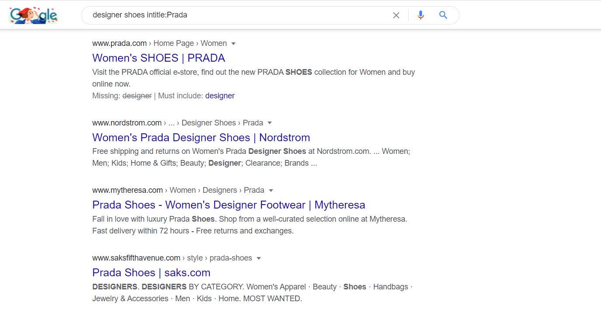Open the Women's SHOES | PRADA result
Screen dimensions: 601x320
(x=159, y=58)
